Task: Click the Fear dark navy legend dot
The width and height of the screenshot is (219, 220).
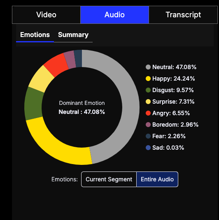Action: point(148,136)
